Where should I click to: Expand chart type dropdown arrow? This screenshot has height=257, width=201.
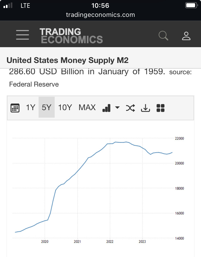[117, 107]
